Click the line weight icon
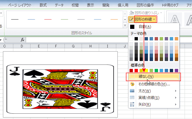This screenshot has height=119, width=192. tap(132, 91)
